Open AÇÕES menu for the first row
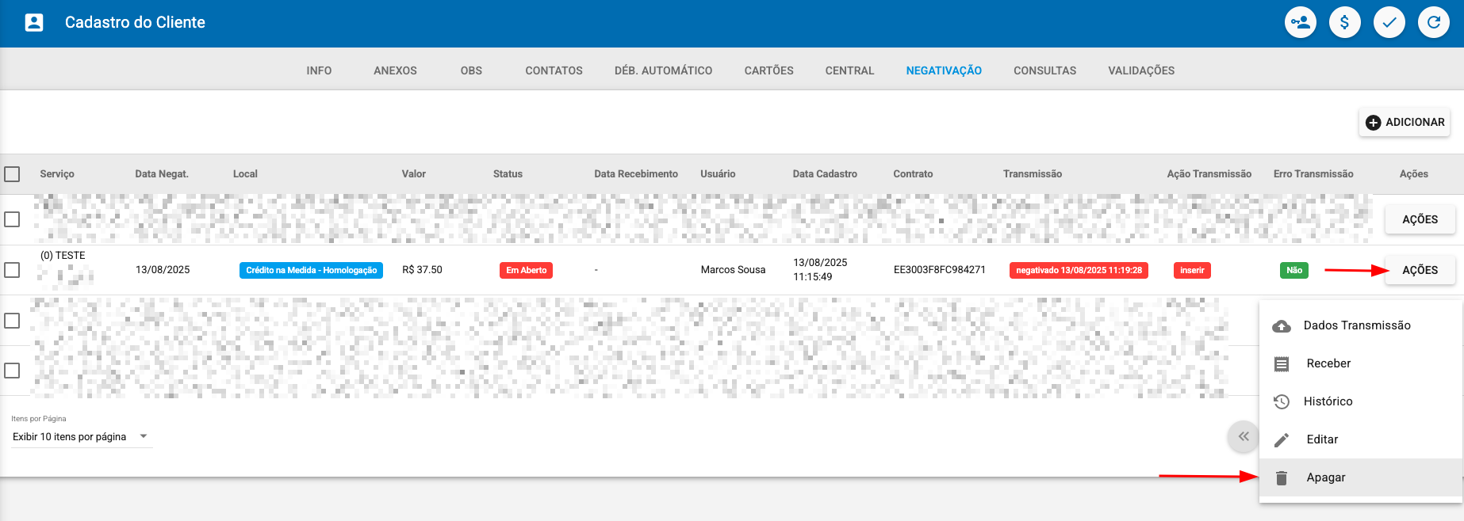 tap(1420, 219)
